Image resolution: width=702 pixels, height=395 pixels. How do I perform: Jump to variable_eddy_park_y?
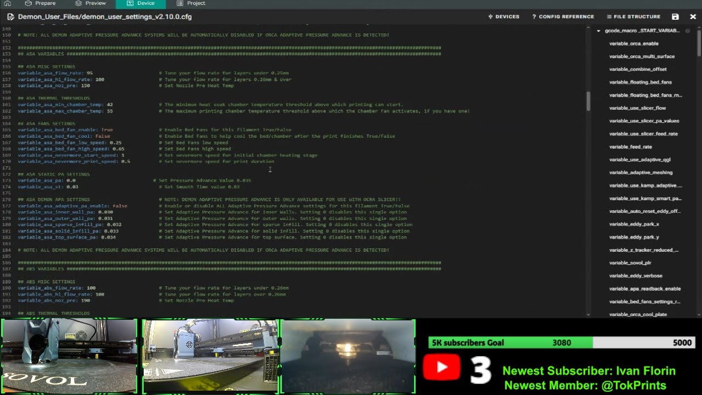coord(634,237)
